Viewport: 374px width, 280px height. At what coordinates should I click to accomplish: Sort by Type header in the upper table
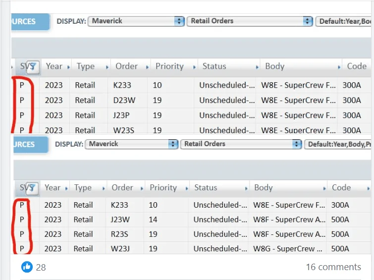[86, 66]
